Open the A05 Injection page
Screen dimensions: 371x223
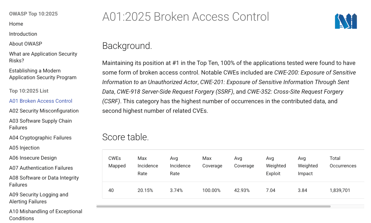click(24, 148)
